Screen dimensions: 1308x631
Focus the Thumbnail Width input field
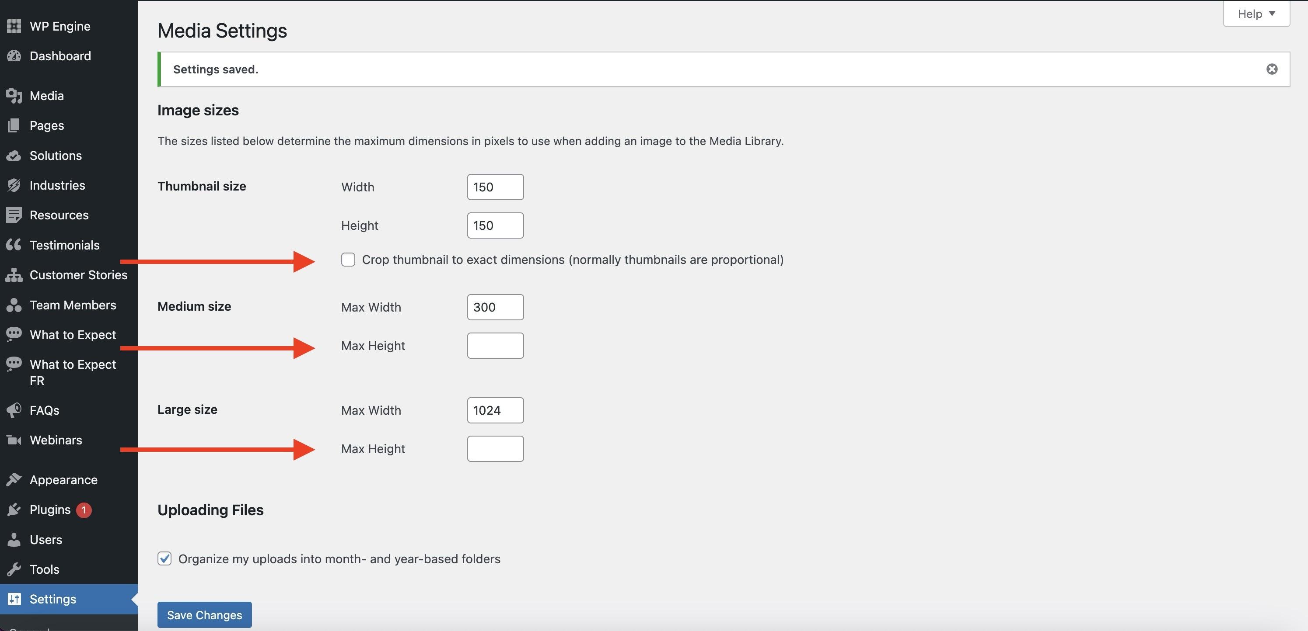(x=495, y=187)
